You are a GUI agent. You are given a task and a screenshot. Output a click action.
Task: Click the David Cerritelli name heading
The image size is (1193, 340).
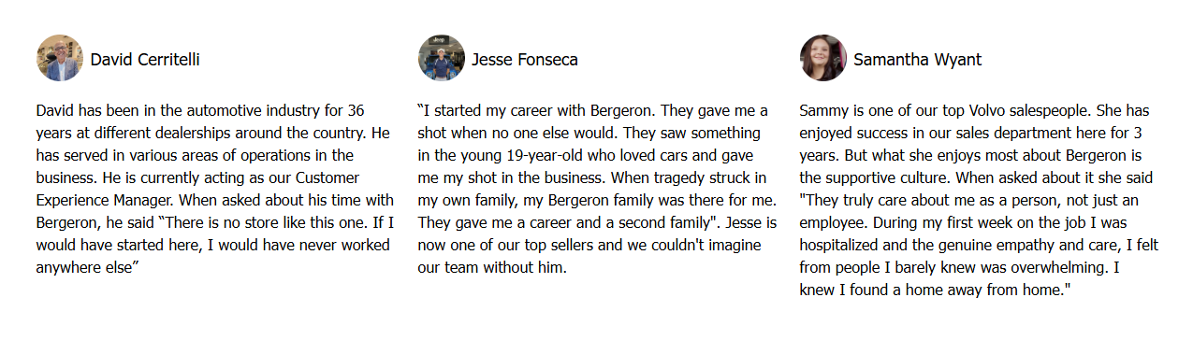145,60
